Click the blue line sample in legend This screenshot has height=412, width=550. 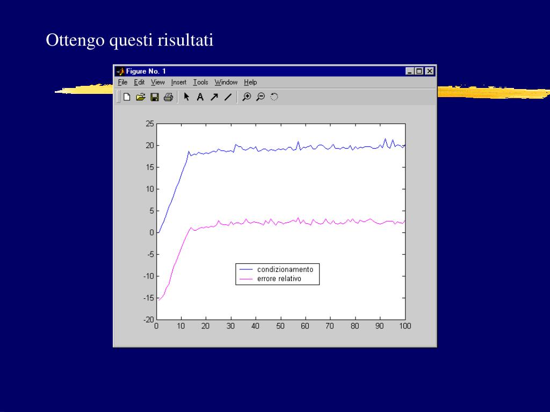pos(246,269)
